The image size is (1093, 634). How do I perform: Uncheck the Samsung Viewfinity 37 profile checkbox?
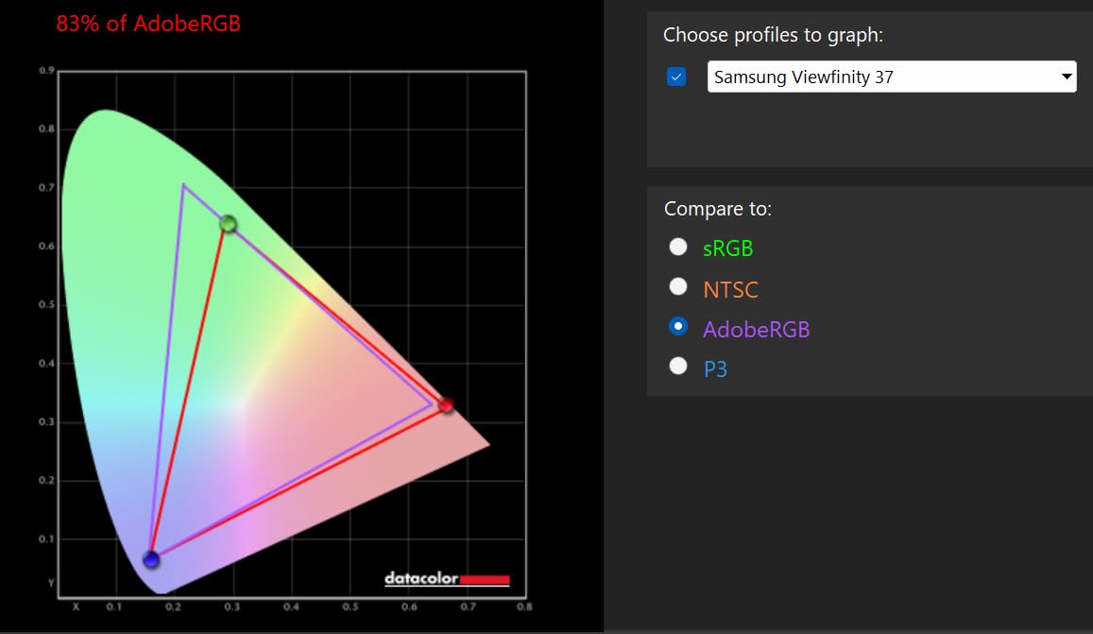pos(676,77)
